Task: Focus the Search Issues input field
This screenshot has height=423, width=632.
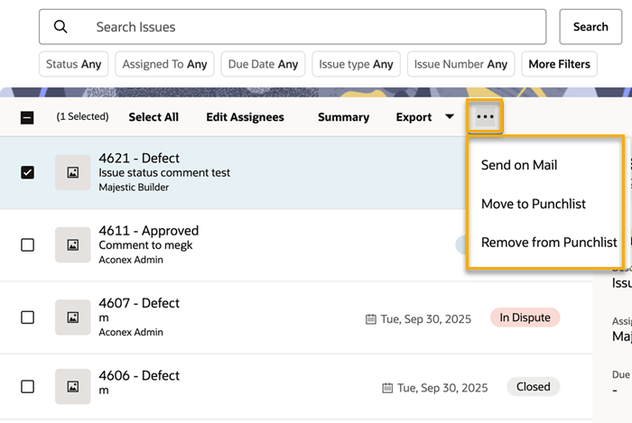Action: click(307, 27)
